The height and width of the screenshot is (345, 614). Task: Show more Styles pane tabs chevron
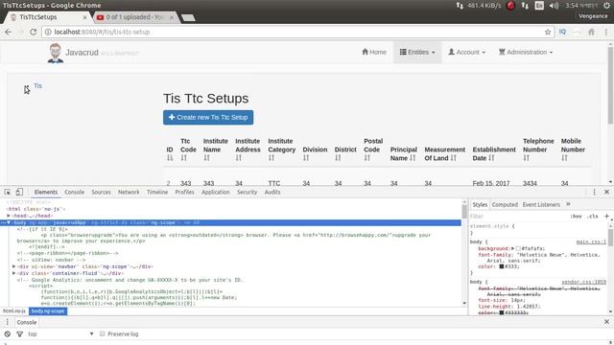coord(568,204)
